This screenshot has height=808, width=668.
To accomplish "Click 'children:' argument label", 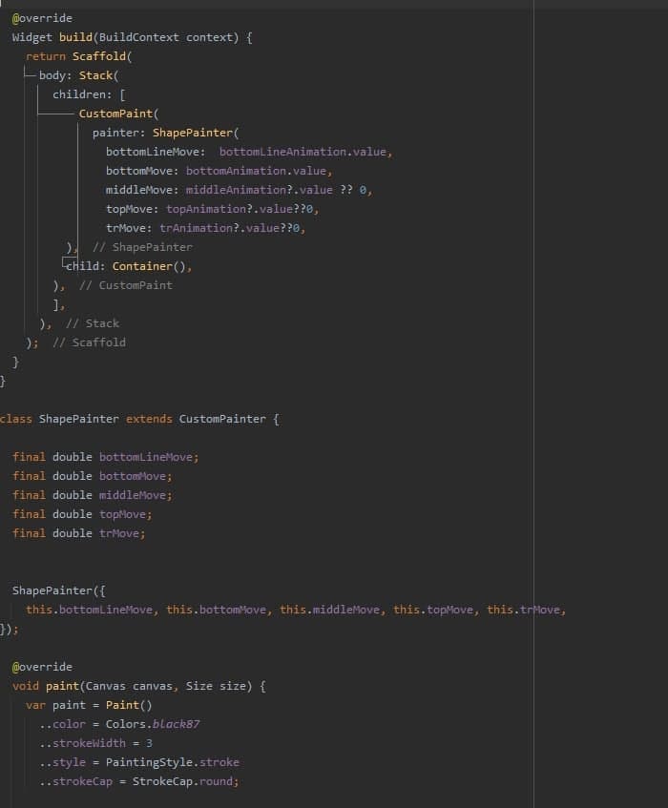I will click(x=82, y=94).
